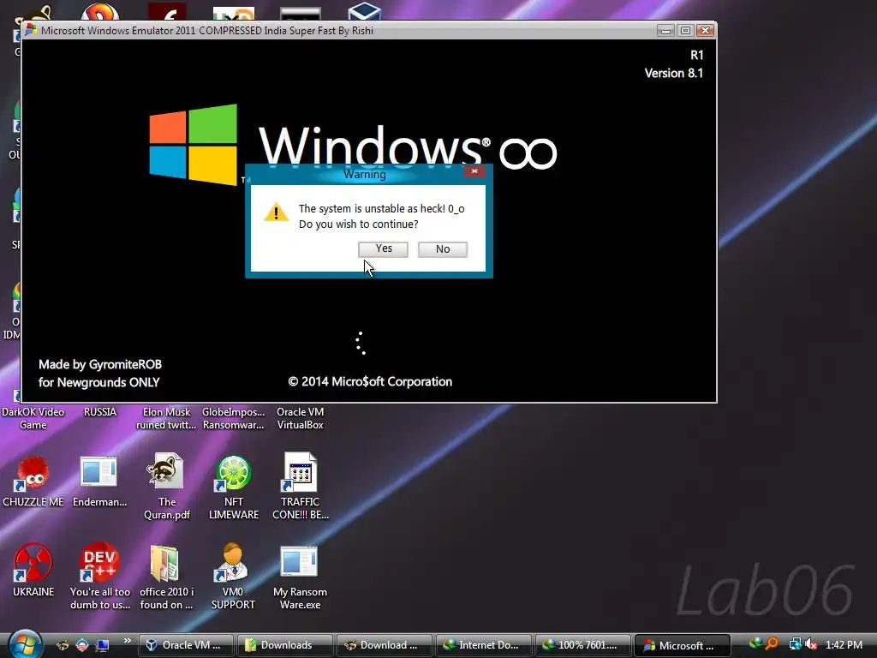This screenshot has height=658, width=877.
Task: Click the orange magnifier tray icon
Action: click(x=772, y=644)
